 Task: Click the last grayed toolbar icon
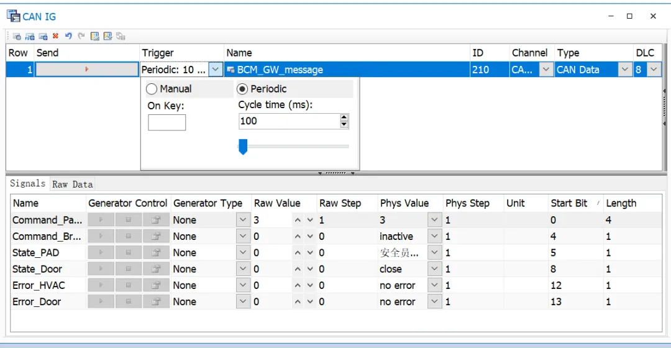click(x=121, y=37)
